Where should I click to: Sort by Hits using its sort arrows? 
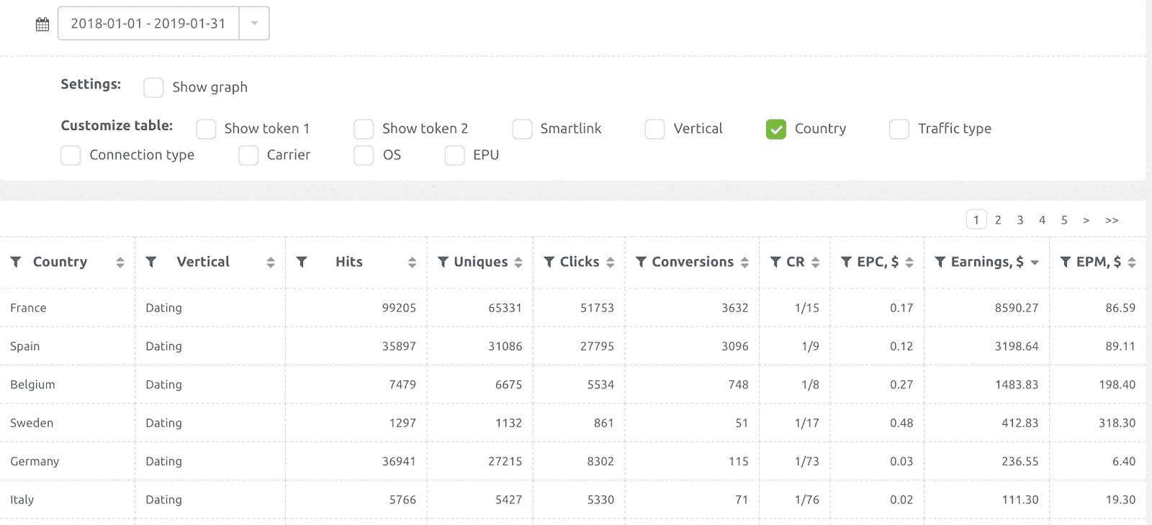[413, 262]
